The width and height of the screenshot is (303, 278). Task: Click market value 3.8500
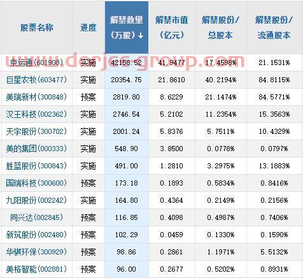[171, 149]
